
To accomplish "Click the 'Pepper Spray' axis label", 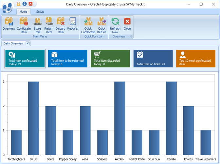I will click(x=68, y=159).
